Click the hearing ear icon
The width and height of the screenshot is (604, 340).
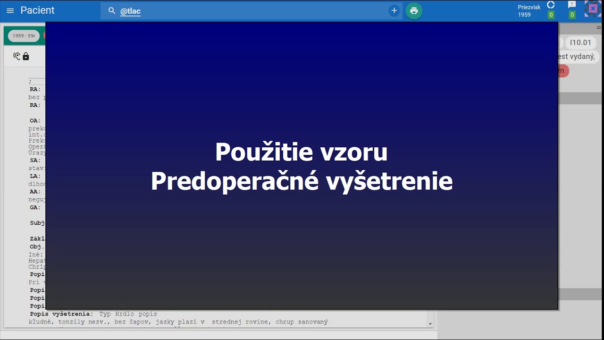(x=17, y=56)
